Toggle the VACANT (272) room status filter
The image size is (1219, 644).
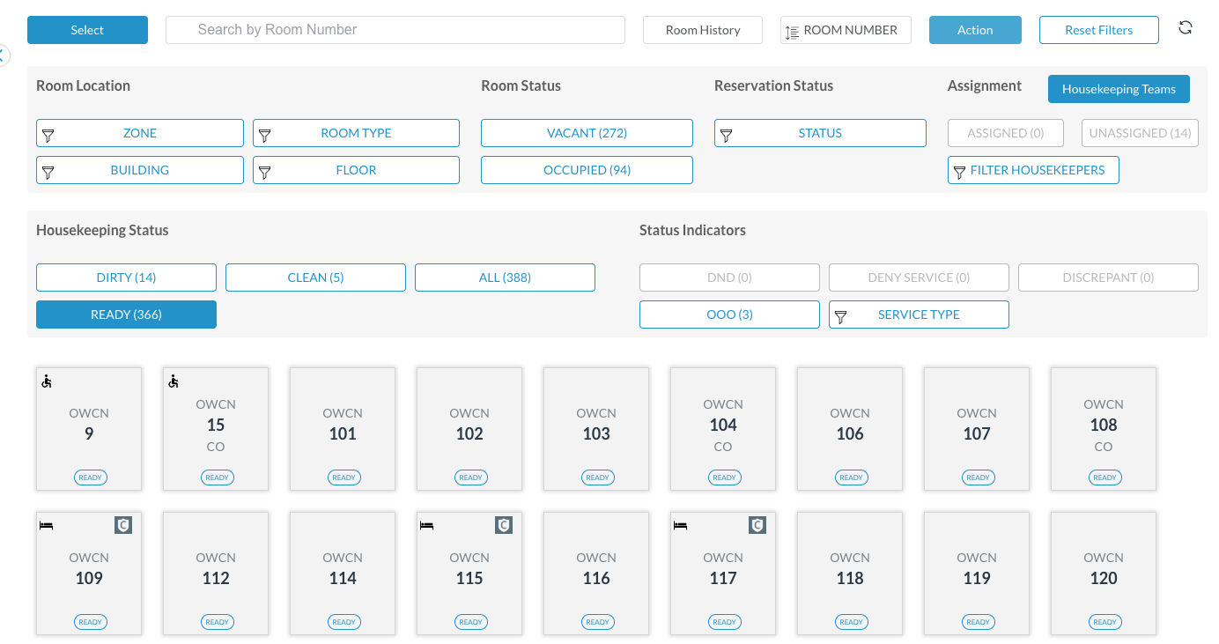pyautogui.click(x=587, y=133)
